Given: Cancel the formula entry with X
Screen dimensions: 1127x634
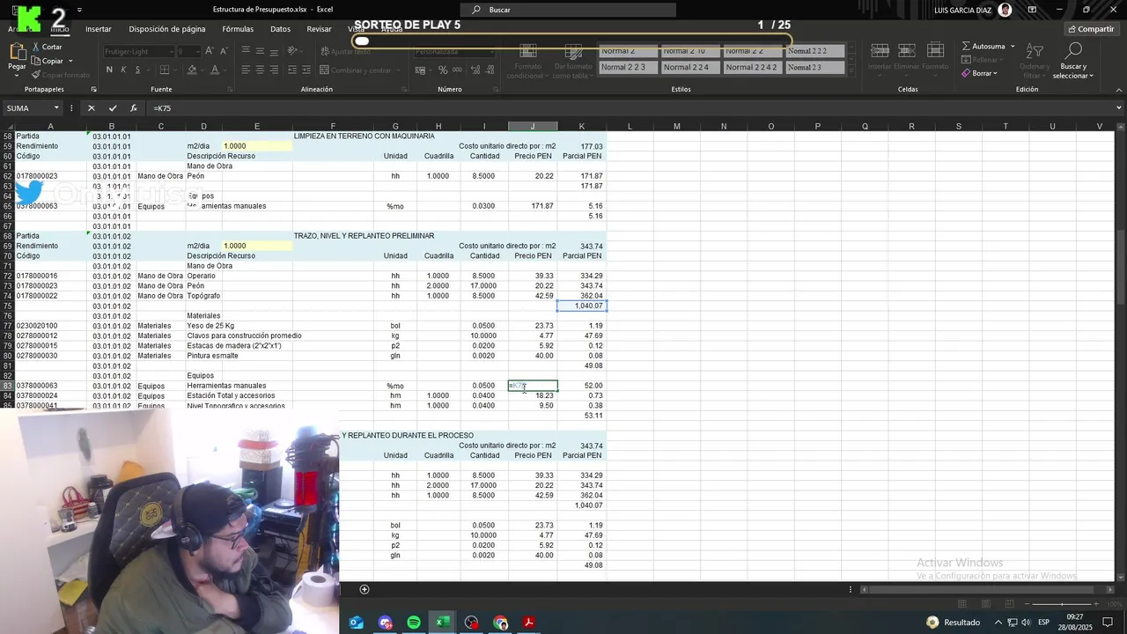Looking at the screenshot, I should pyautogui.click(x=91, y=108).
